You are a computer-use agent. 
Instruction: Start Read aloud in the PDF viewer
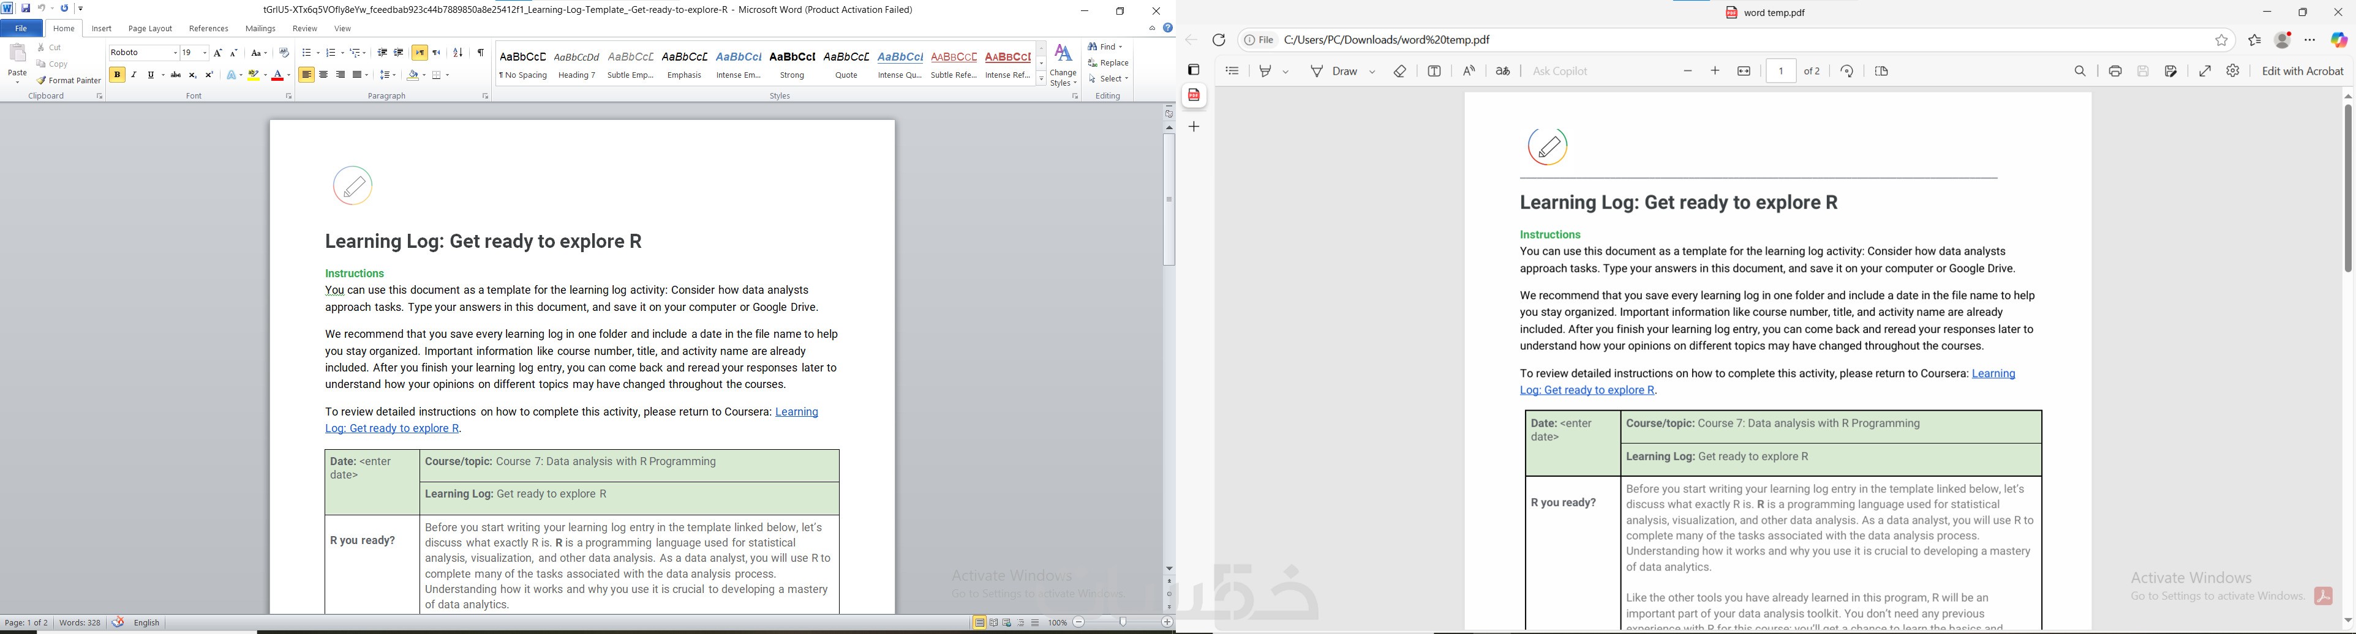tap(1469, 71)
